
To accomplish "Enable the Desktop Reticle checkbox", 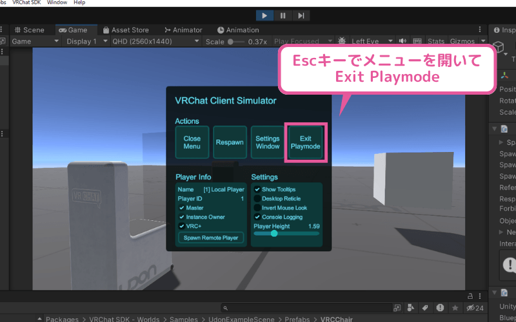I will 257,198.
